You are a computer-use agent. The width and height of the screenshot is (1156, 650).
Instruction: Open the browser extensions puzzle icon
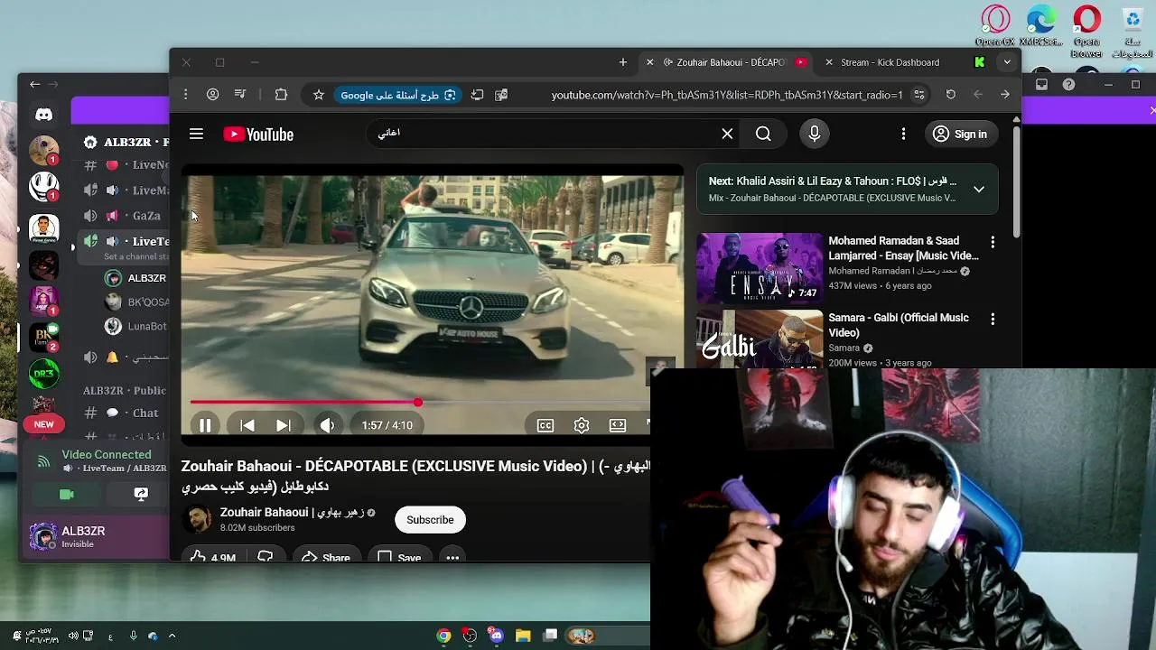281,95
